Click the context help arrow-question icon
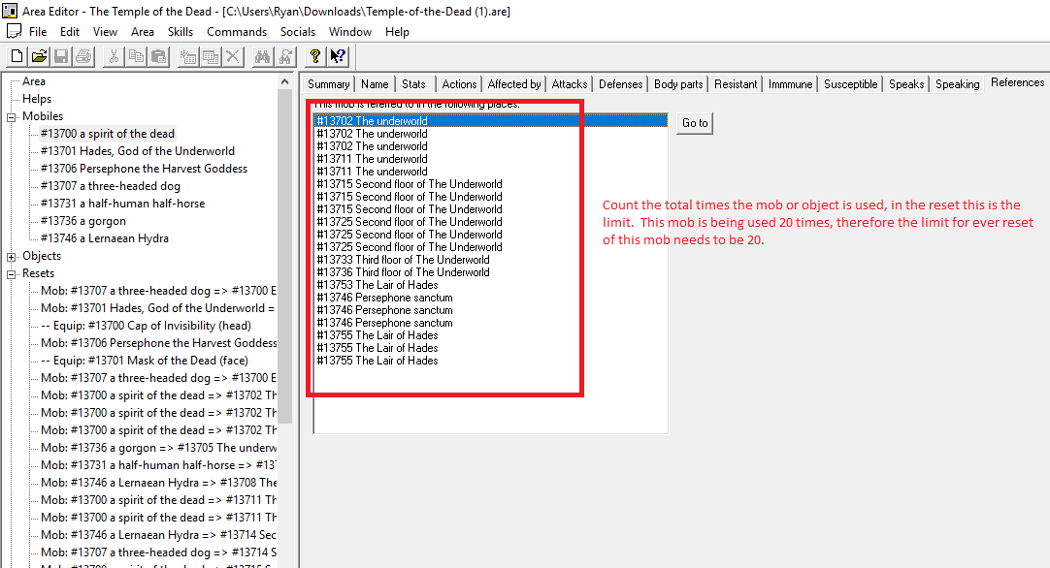 [338, 56]
